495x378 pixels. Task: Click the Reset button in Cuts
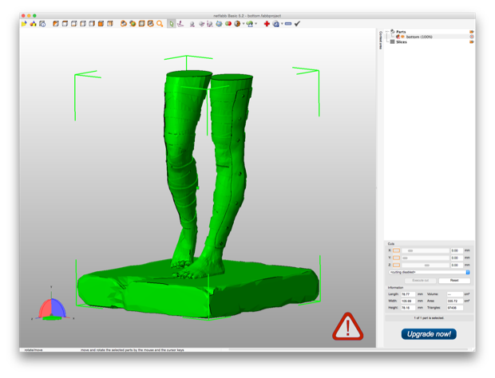pos(454,280)
